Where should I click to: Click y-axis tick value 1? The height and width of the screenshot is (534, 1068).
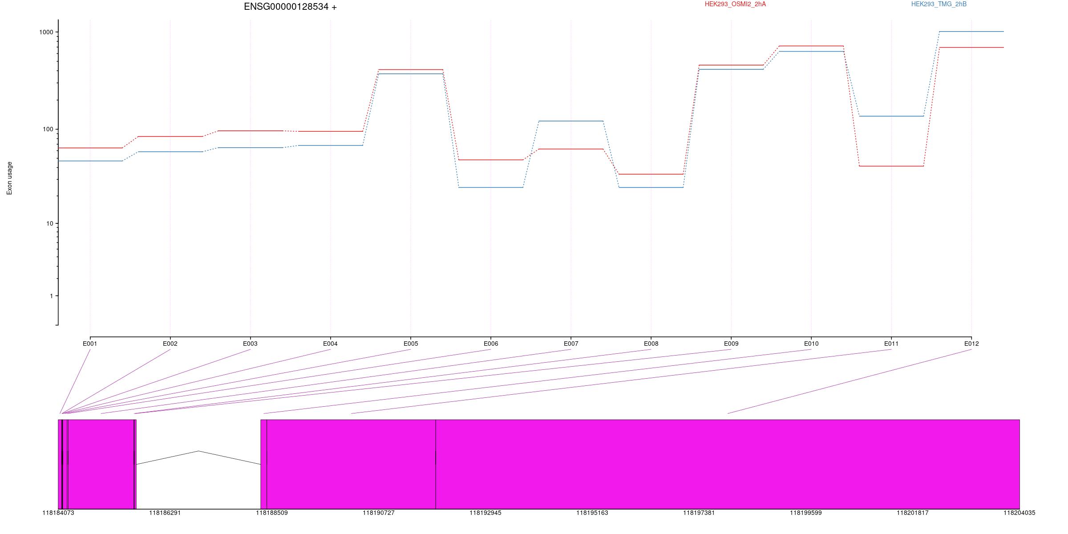point(52,296)
